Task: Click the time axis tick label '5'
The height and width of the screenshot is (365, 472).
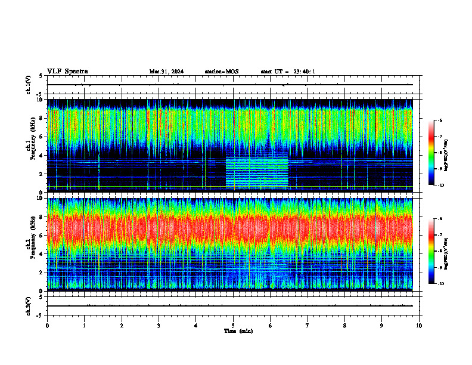Action: [233, 326]
